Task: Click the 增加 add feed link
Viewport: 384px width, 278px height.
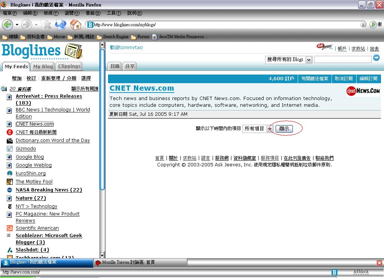Action: [x=16, y=78]
